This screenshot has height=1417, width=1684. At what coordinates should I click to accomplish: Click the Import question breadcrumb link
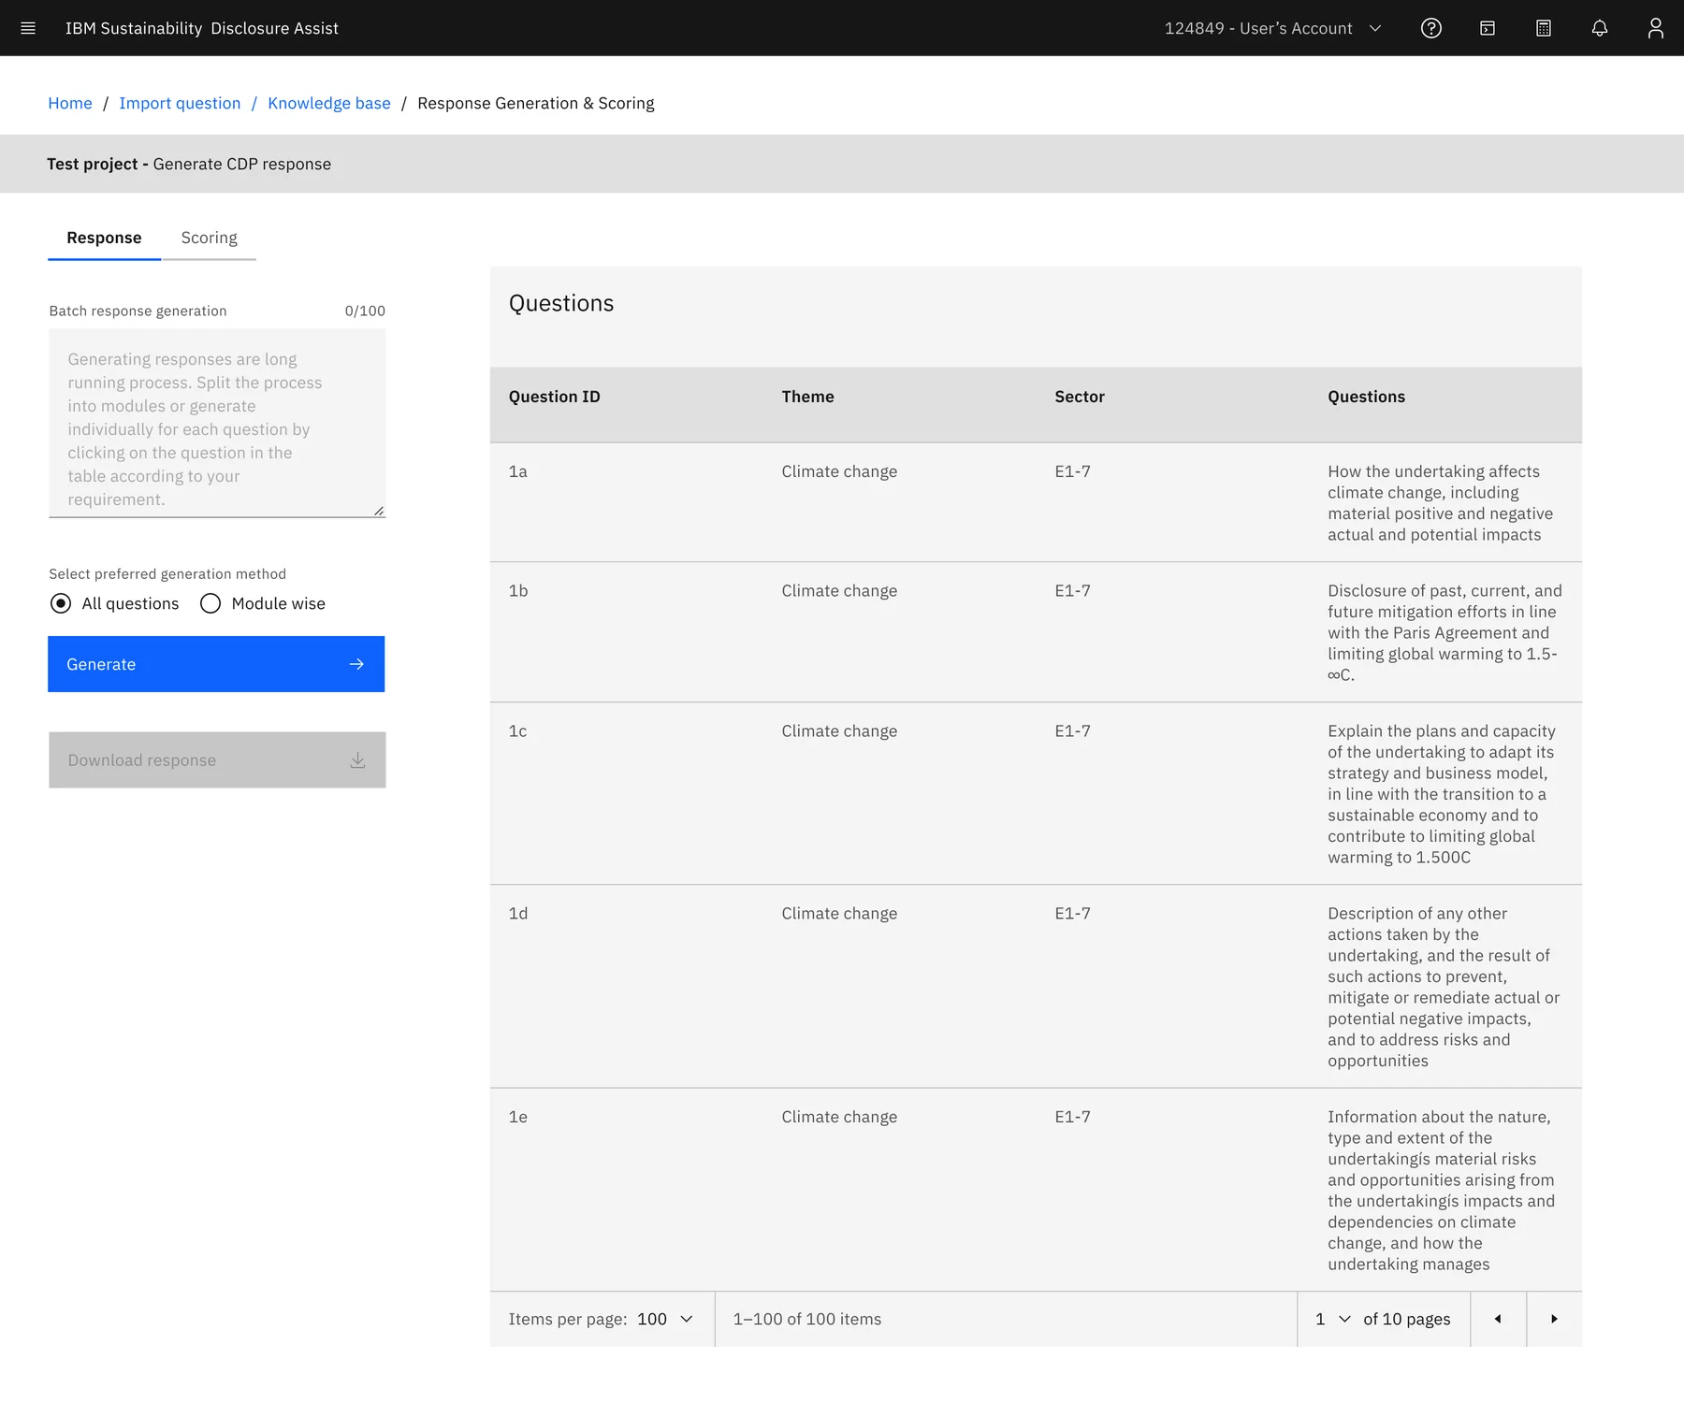tap(180, 103)
